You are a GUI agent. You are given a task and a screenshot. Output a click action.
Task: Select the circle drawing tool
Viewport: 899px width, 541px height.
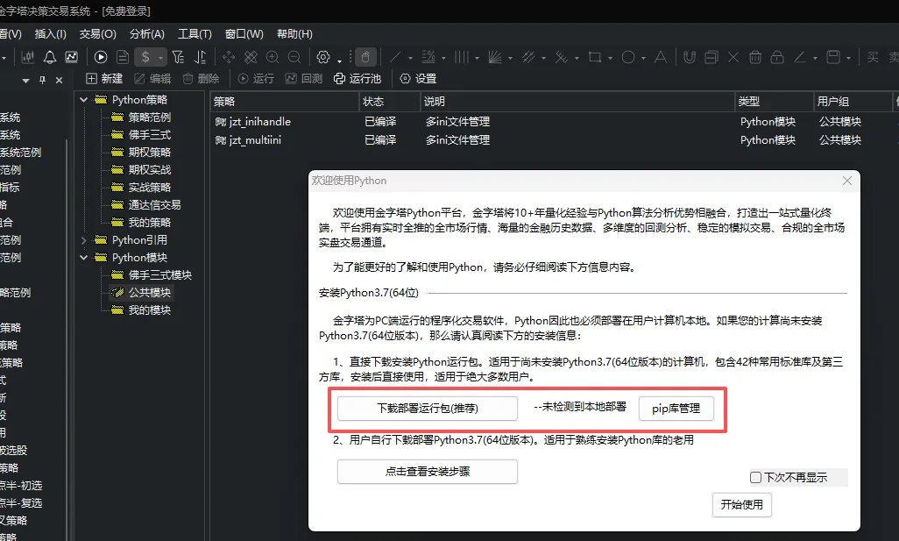point(628,57)
